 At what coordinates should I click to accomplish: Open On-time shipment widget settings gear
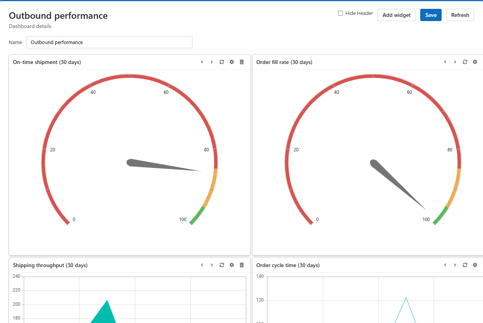click(232, 62)
